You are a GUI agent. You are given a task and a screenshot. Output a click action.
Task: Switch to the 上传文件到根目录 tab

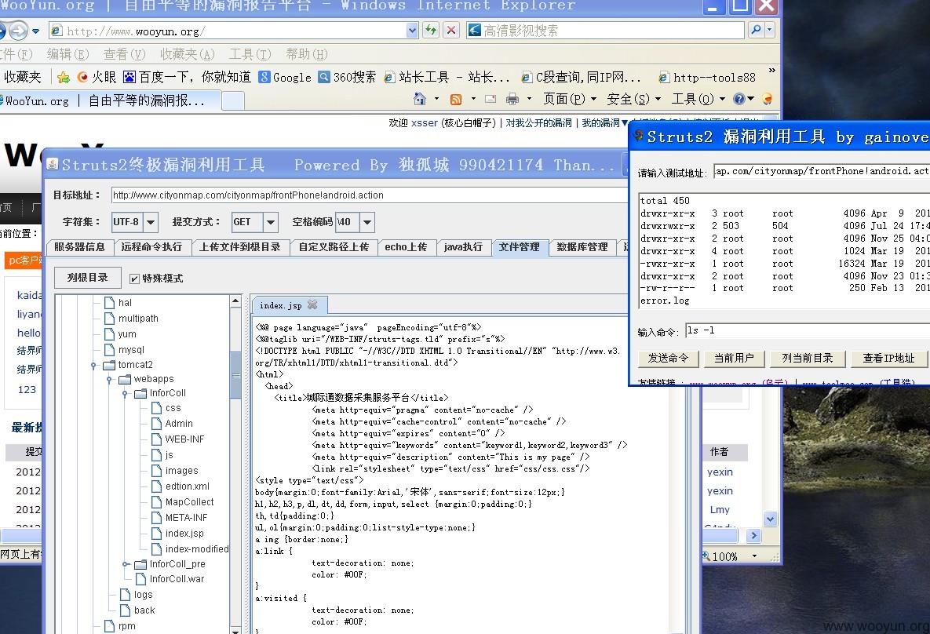pyautogui.click(x=240, y=246)
